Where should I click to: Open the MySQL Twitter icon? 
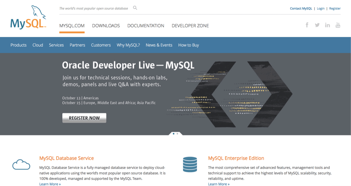click(317, 25)
